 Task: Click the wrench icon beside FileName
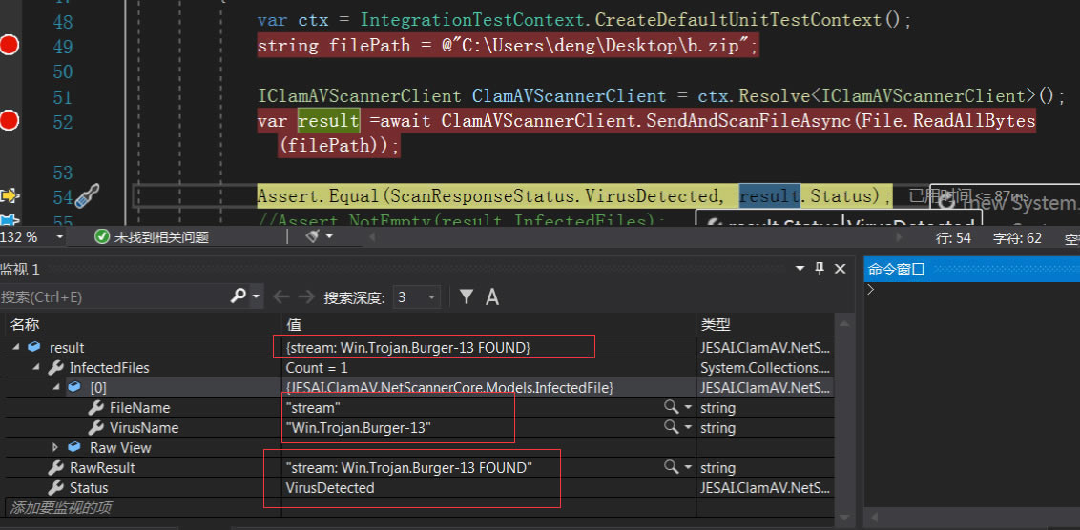coord(95,407)
